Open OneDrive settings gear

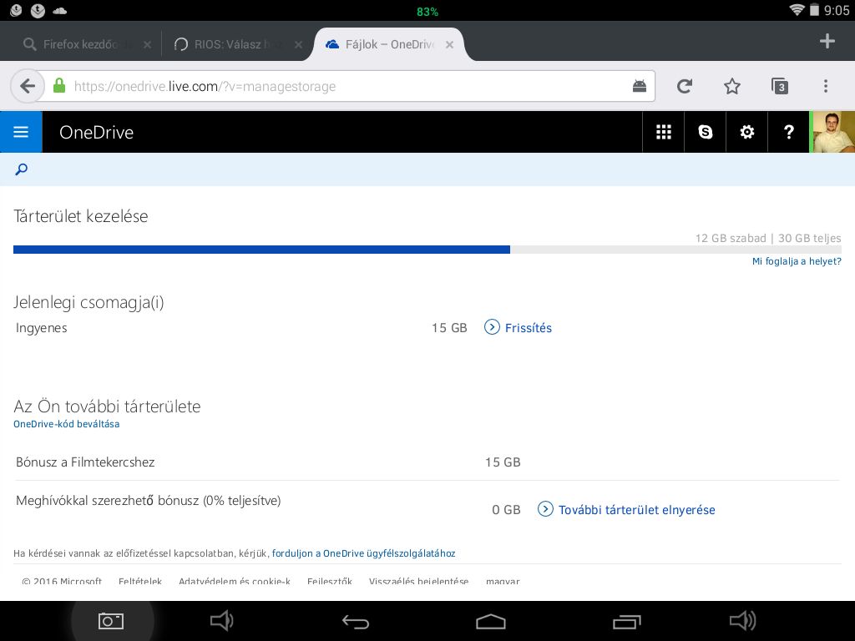click(x=746, y=132)
